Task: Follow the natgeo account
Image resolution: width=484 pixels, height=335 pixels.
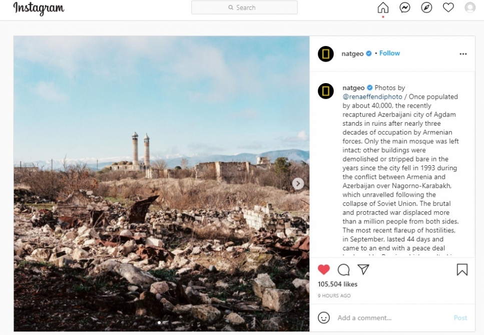Action: (x=389, y=54)
